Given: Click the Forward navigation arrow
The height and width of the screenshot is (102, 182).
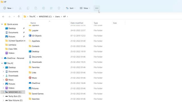Looking at the screenshot, I should [x=9, y=17].
